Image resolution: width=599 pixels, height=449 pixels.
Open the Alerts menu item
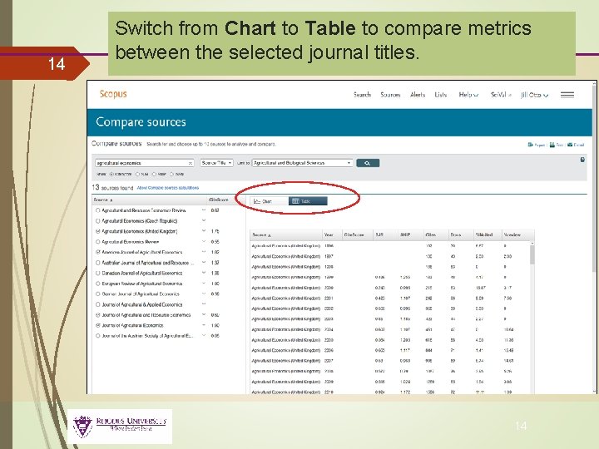click(x=418, y=95)
